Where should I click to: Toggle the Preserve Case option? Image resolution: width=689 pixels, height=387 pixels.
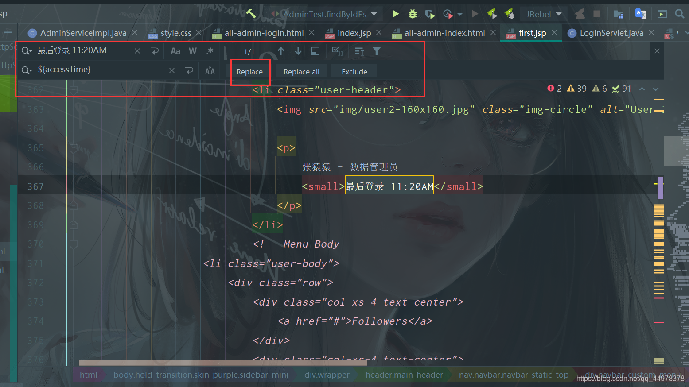210,70
